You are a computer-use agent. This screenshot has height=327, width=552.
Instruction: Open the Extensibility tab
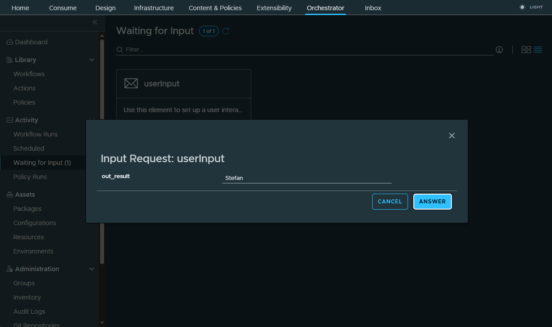(274, 8)
